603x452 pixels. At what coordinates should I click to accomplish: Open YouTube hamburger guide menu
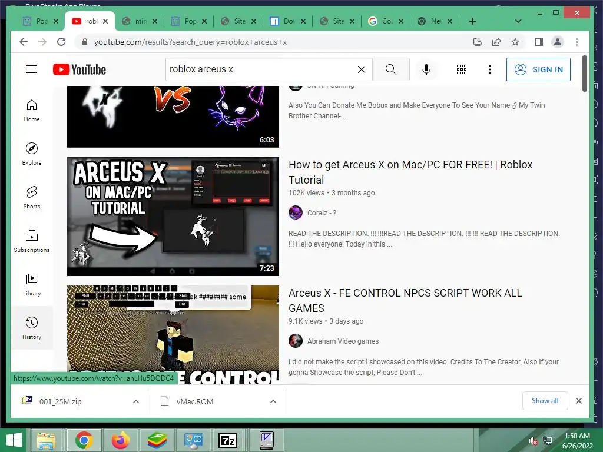(32, 69)
